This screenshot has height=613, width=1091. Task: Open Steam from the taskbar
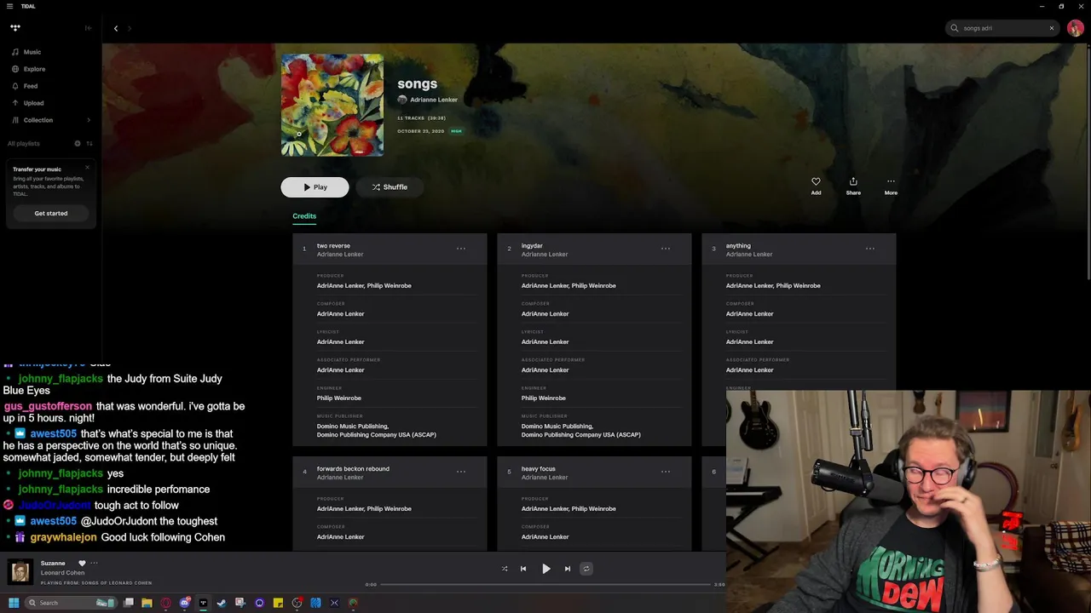click(x=222, y=603)
